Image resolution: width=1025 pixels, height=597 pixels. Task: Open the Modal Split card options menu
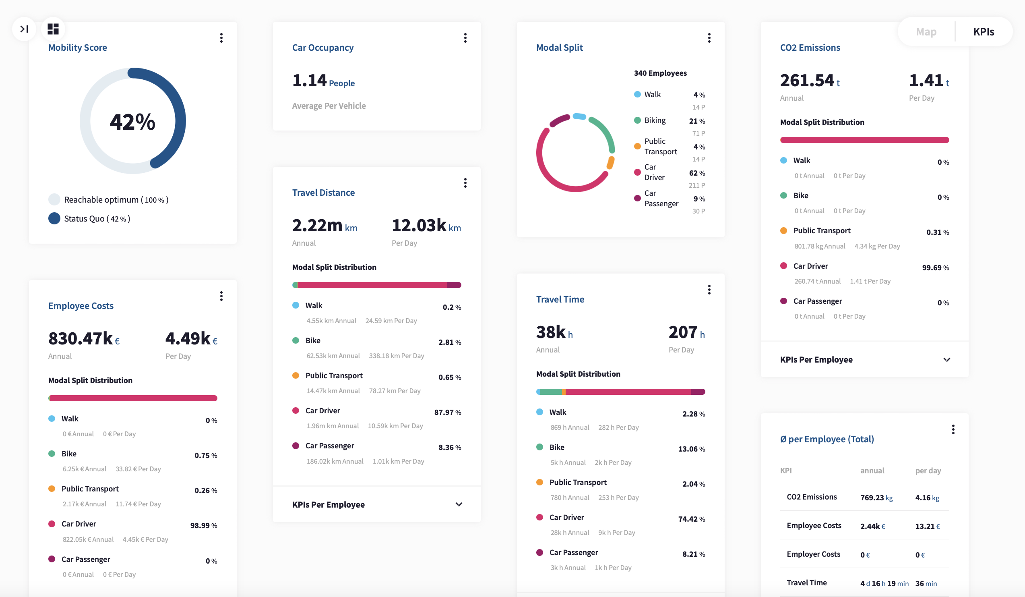click(709, 37)
